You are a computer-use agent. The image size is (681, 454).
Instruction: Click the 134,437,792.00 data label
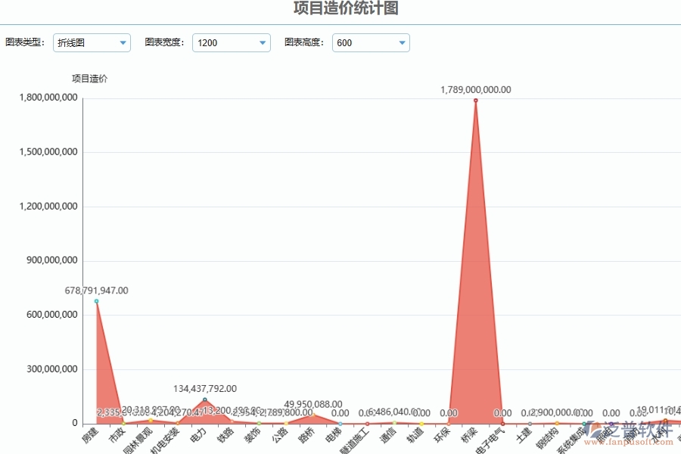point(204,388)
